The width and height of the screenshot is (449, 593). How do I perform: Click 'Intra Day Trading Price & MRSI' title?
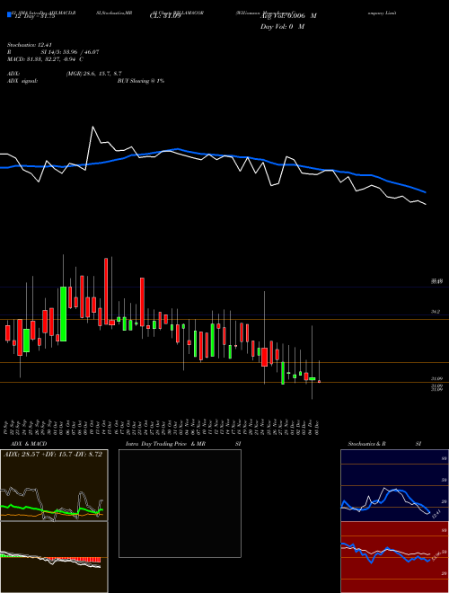point(185,444)
